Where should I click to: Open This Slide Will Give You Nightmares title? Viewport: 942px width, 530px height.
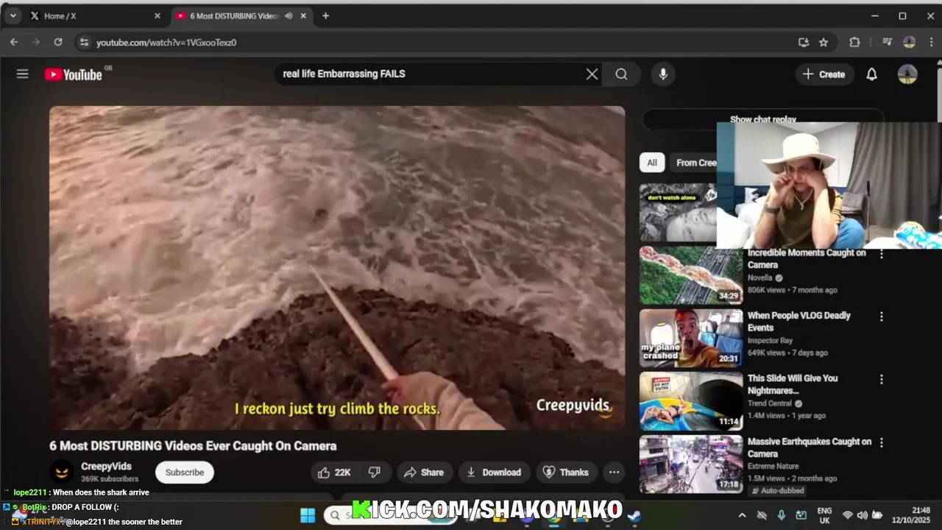[793, 384]
